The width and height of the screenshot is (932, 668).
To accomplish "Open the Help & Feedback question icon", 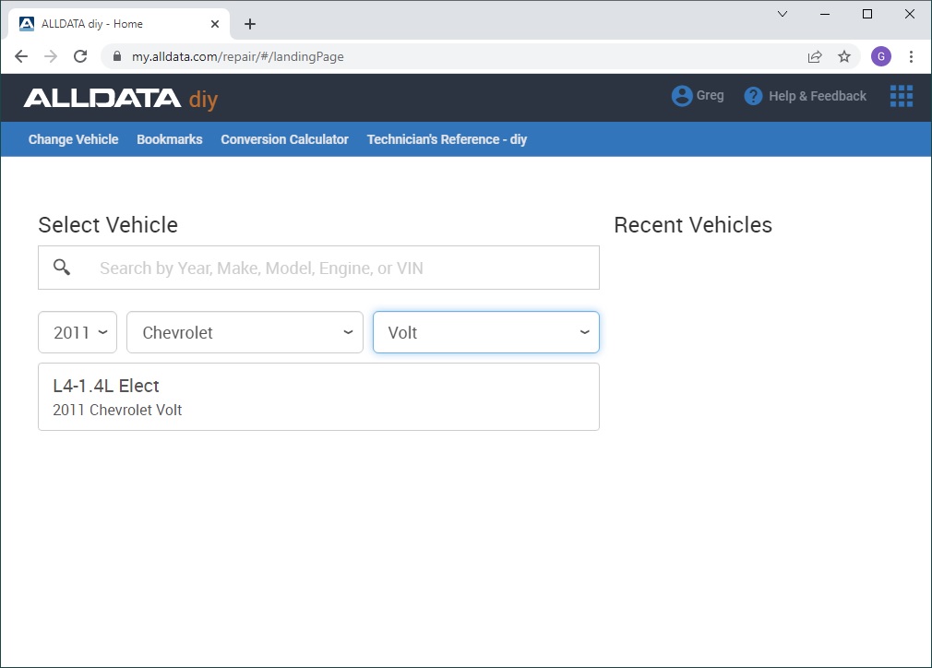I will pyautogui.click(x=753, y=96).
